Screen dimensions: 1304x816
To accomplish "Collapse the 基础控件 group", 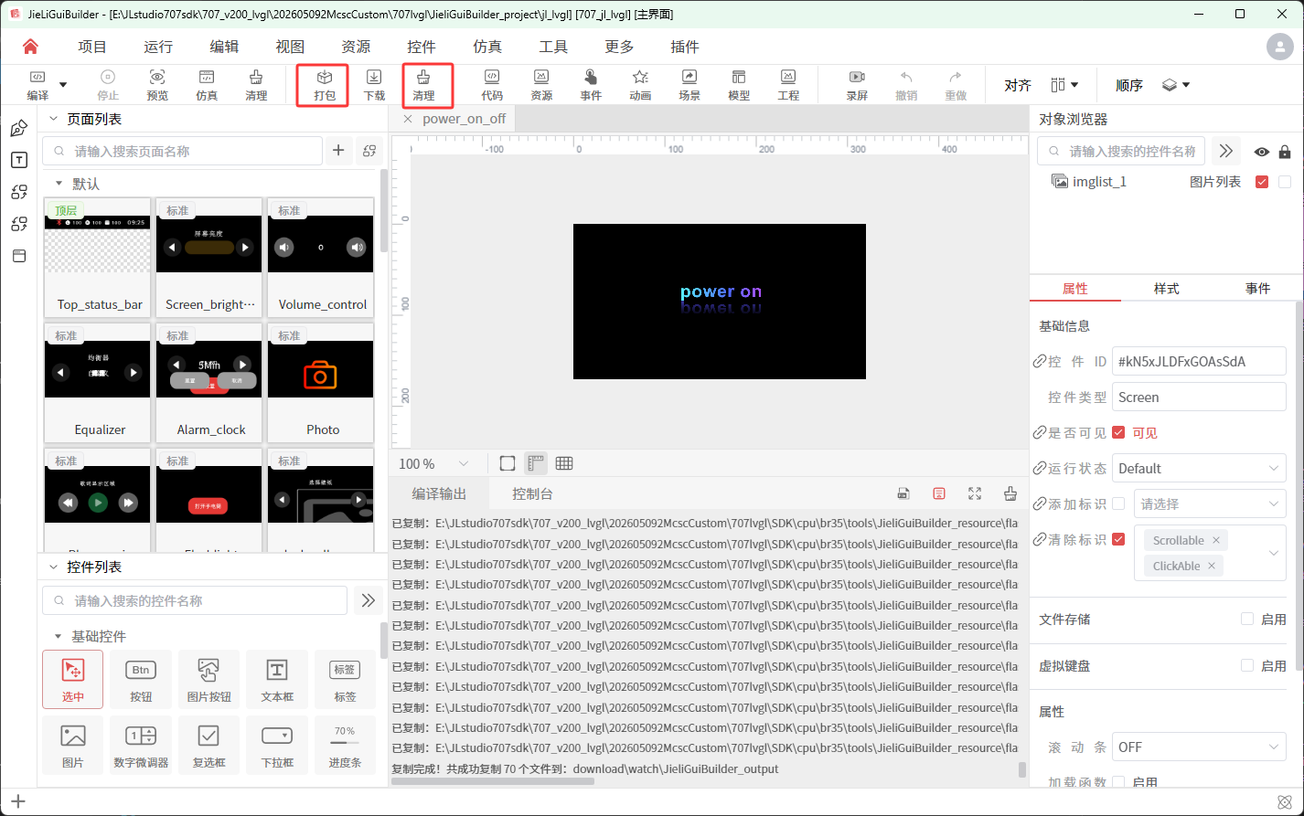I will [59, 636].
